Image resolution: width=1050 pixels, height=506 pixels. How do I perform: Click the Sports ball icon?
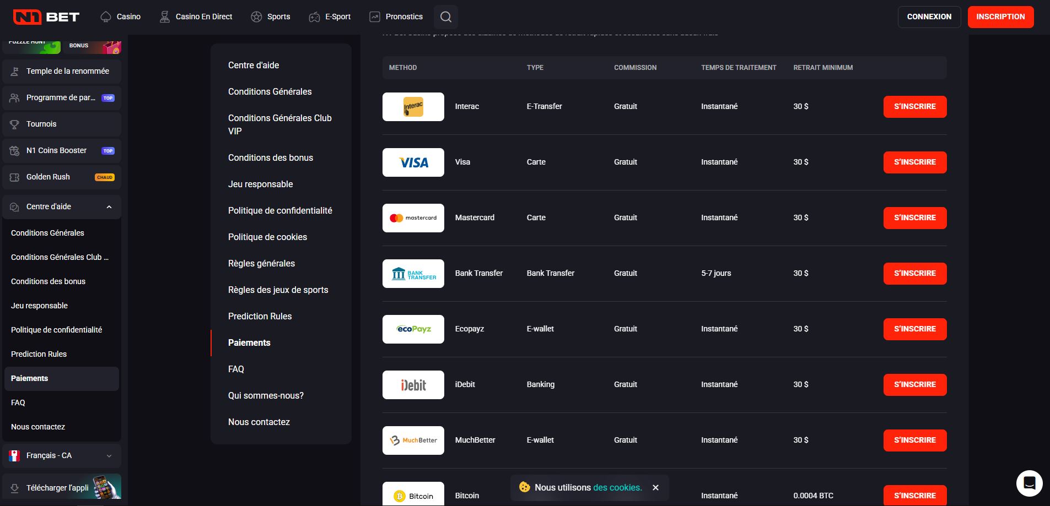(256, 17)
